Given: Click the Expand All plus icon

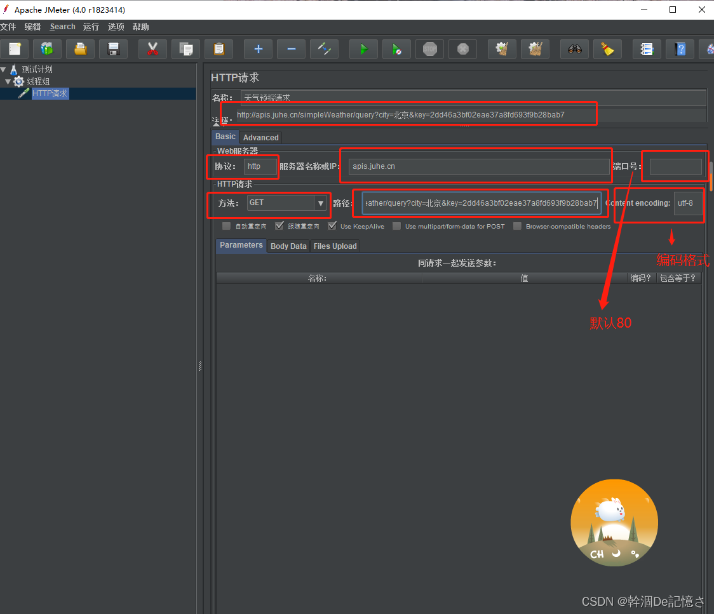Looking at the screenshot, I should point(258,49).
